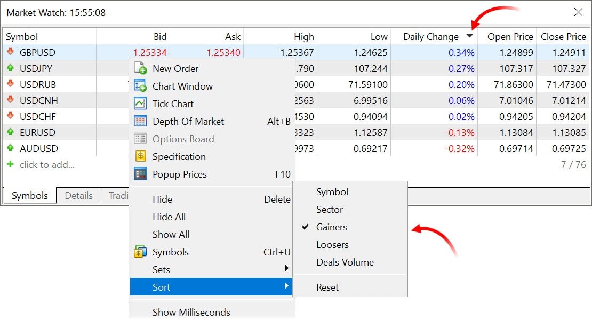Viewport: 592px width, 320px height.
Task: Open Depth Of Market via its icon
Action: tap(140, 121)
